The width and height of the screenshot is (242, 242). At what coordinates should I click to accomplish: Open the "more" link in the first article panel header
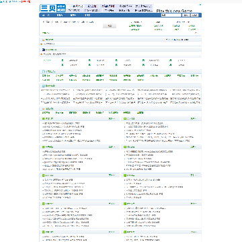point(112,118)
